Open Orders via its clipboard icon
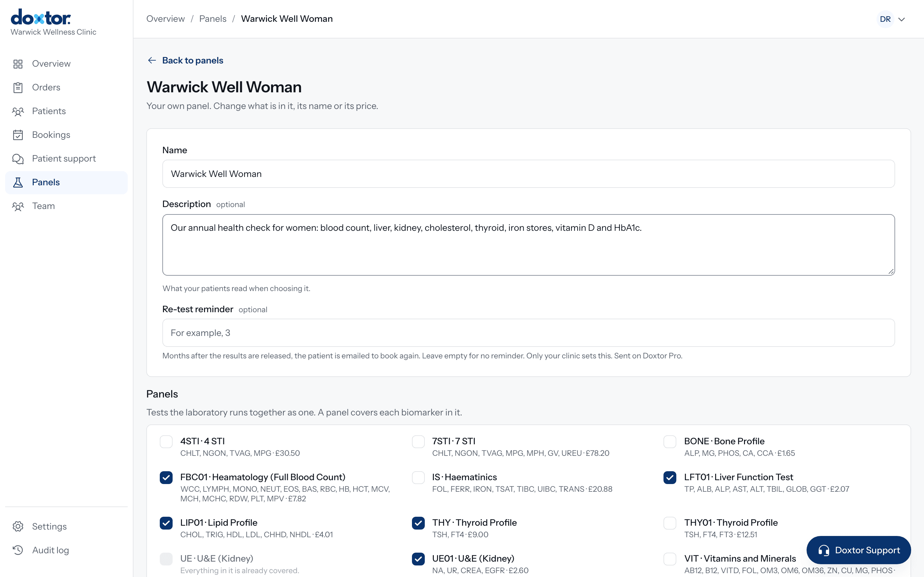 click(x=18, y=88)
